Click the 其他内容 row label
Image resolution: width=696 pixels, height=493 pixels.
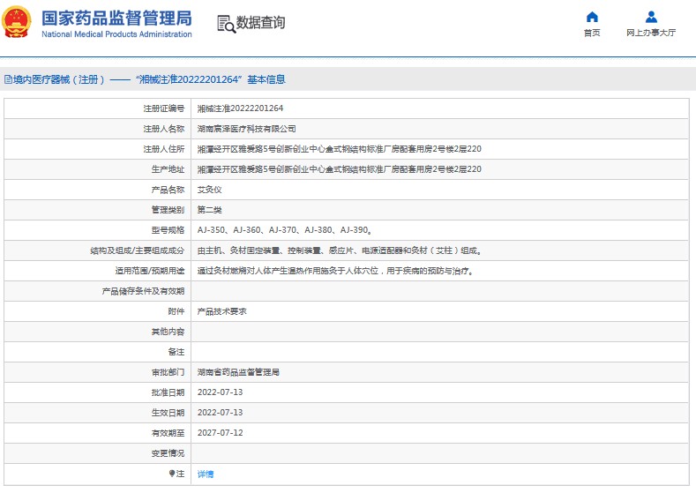168,332
